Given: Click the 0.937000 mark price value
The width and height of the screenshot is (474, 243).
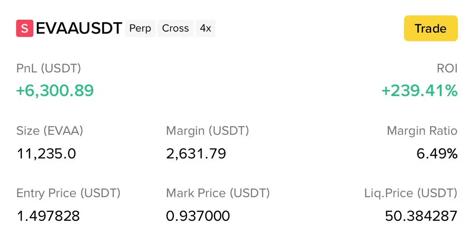Looking at the screenshot, I should coord(198,216).
